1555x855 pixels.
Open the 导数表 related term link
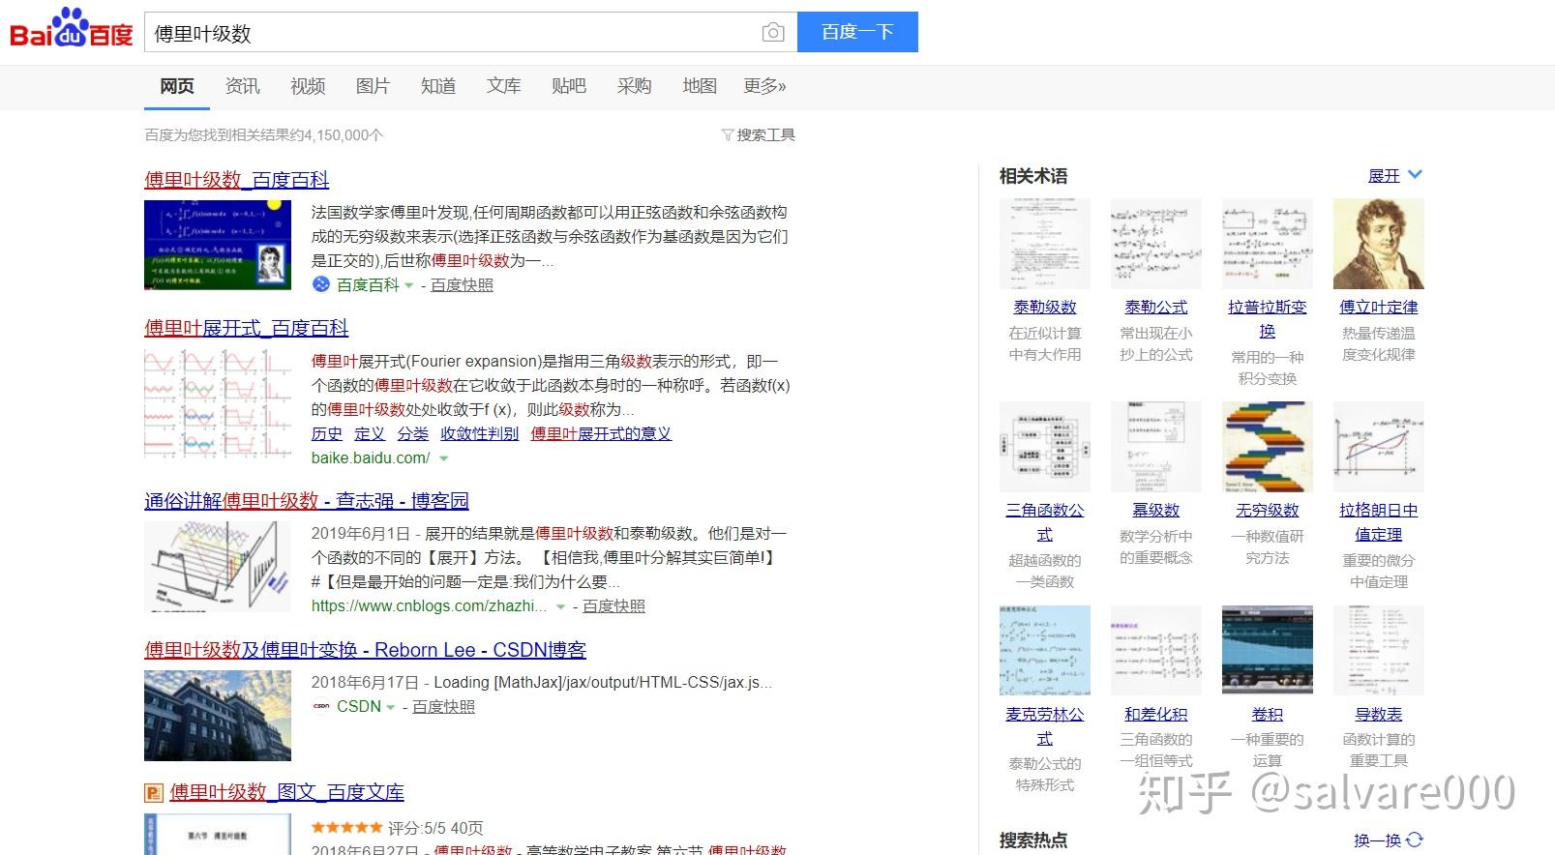point(1379,715)
